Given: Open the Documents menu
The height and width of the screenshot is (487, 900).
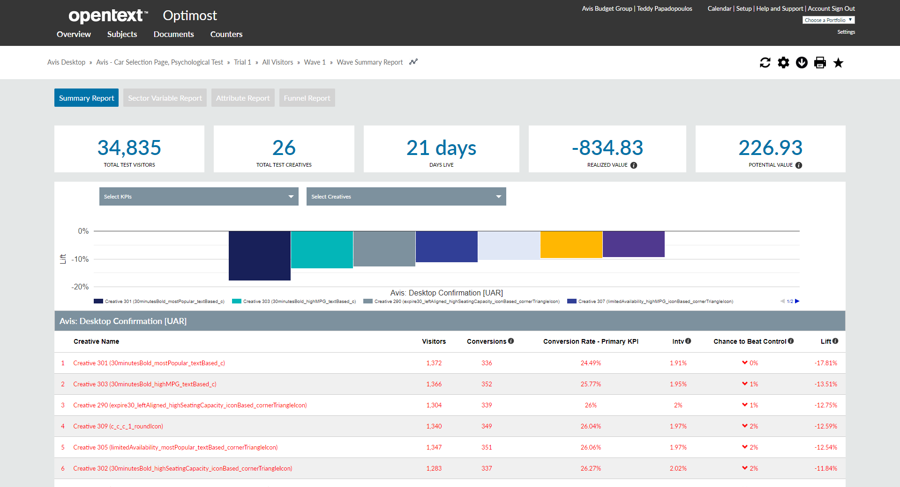Looking at the screenshot, I should tap(173, 34).
